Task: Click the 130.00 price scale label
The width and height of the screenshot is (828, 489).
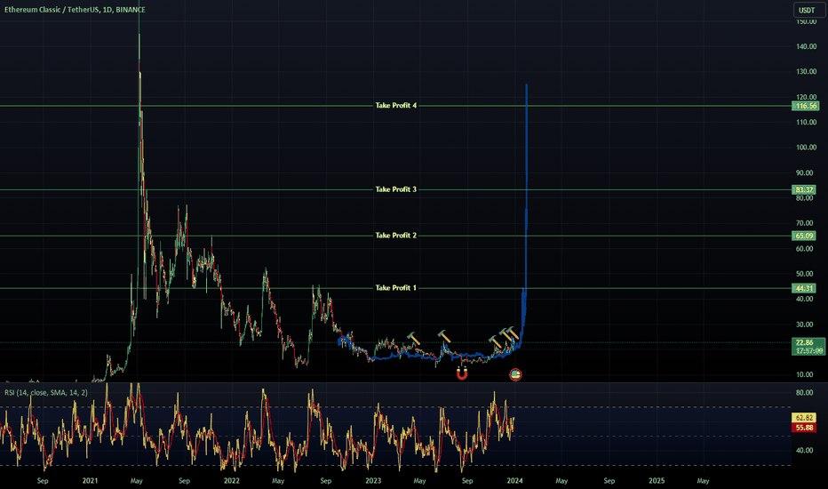Action: 807,71
